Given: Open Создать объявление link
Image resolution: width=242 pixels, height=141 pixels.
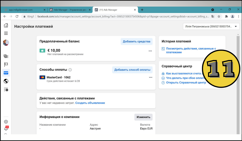Looking at the screenshot, I should [x=90, y=103].
